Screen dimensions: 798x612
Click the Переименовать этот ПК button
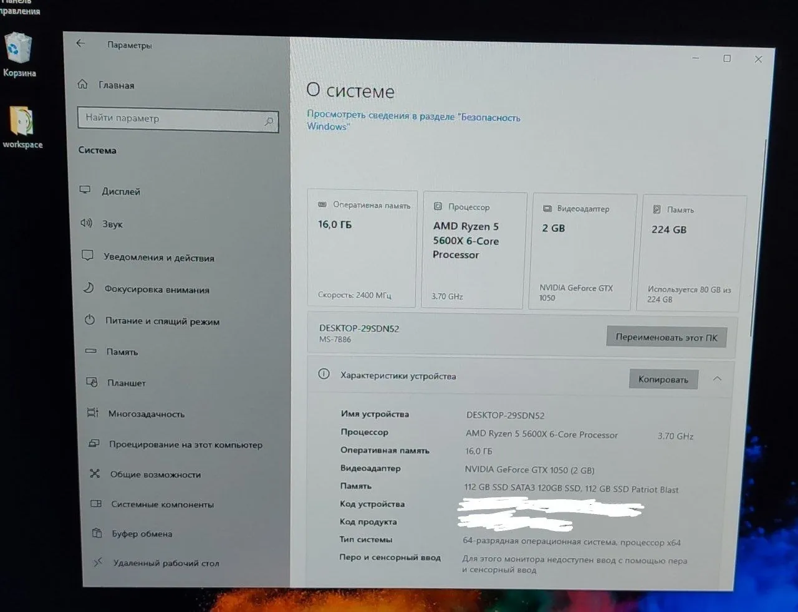pyautogui.click(x=666, y=337)
